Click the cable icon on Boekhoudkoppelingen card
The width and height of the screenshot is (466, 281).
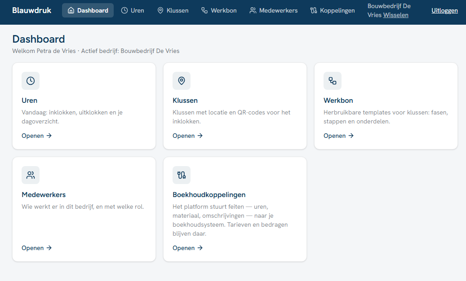(x=182, y=175)
